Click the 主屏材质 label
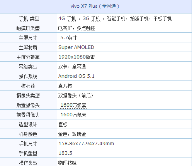 (x=28, y=47)
